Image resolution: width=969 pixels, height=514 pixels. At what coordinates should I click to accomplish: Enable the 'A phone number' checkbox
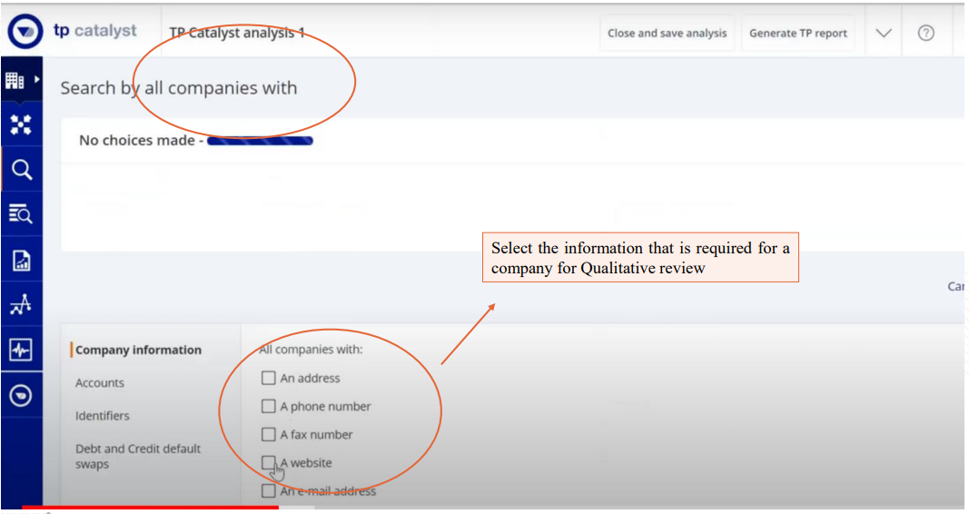(x=268, y=406)
